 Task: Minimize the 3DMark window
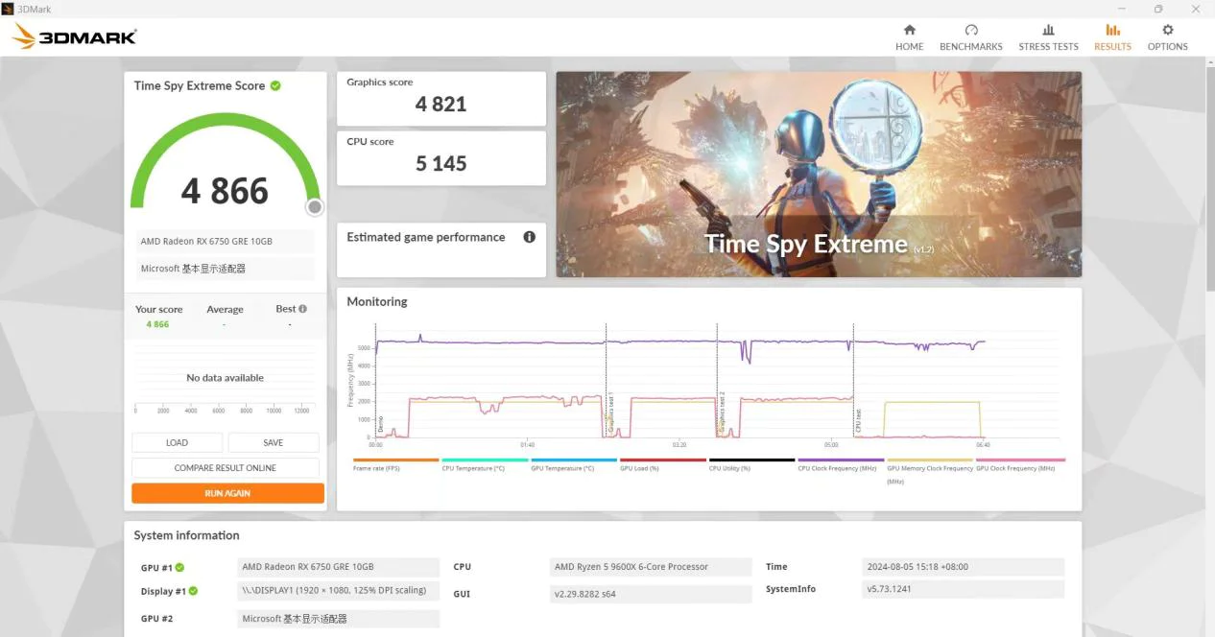(1120, 9)
